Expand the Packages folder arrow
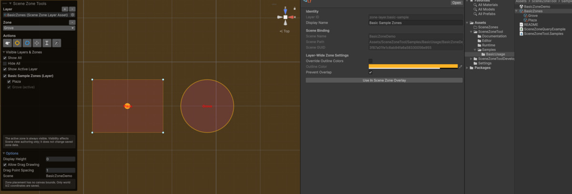Screen dimensions: 572x194 click(468, 68)
